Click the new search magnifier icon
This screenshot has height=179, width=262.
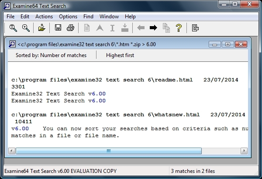click(13, 28)
